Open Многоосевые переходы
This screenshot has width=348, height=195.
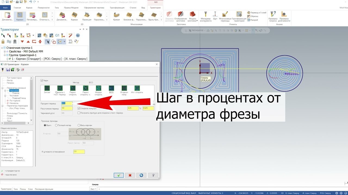click(x=225, y=17)
